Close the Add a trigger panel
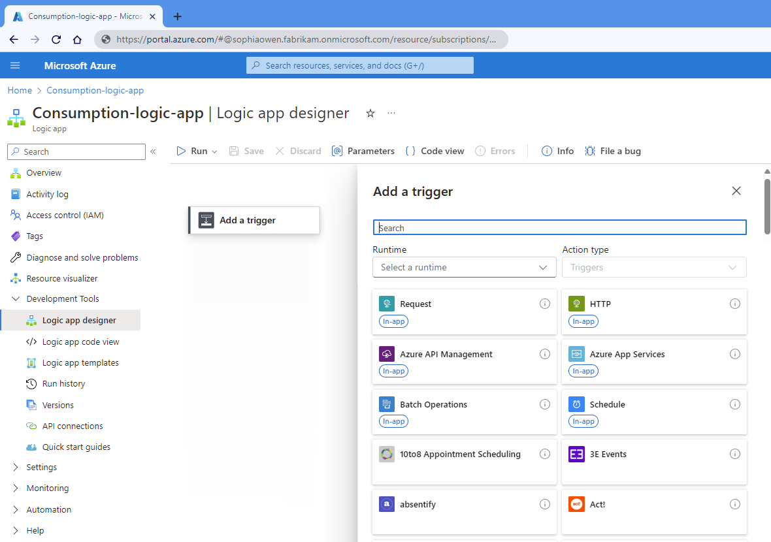 click(736, 191)
